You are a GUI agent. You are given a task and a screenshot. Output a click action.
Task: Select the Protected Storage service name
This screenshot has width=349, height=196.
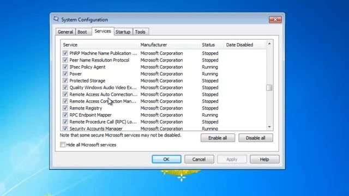coord(87,81)
